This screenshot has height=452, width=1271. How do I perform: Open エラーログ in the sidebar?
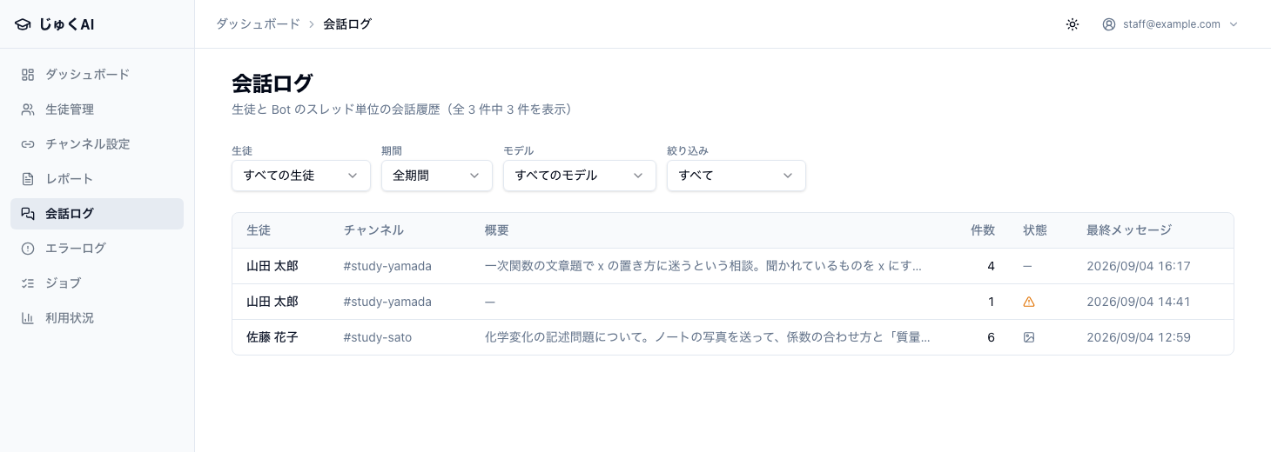pos(97,249)
